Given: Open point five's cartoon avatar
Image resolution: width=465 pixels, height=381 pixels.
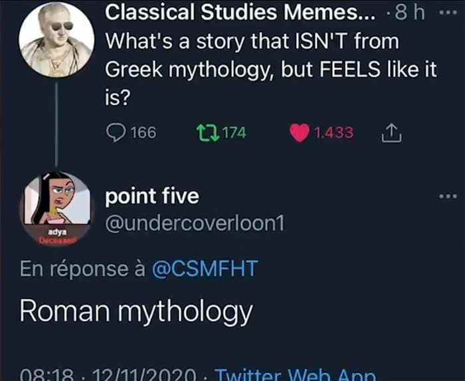Looking at the screenshot, I should pos(57,209).
